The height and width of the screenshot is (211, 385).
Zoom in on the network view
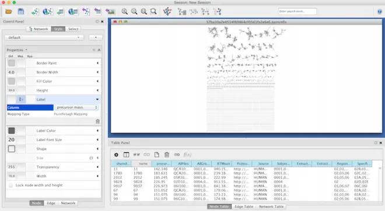tap(124, 12)
